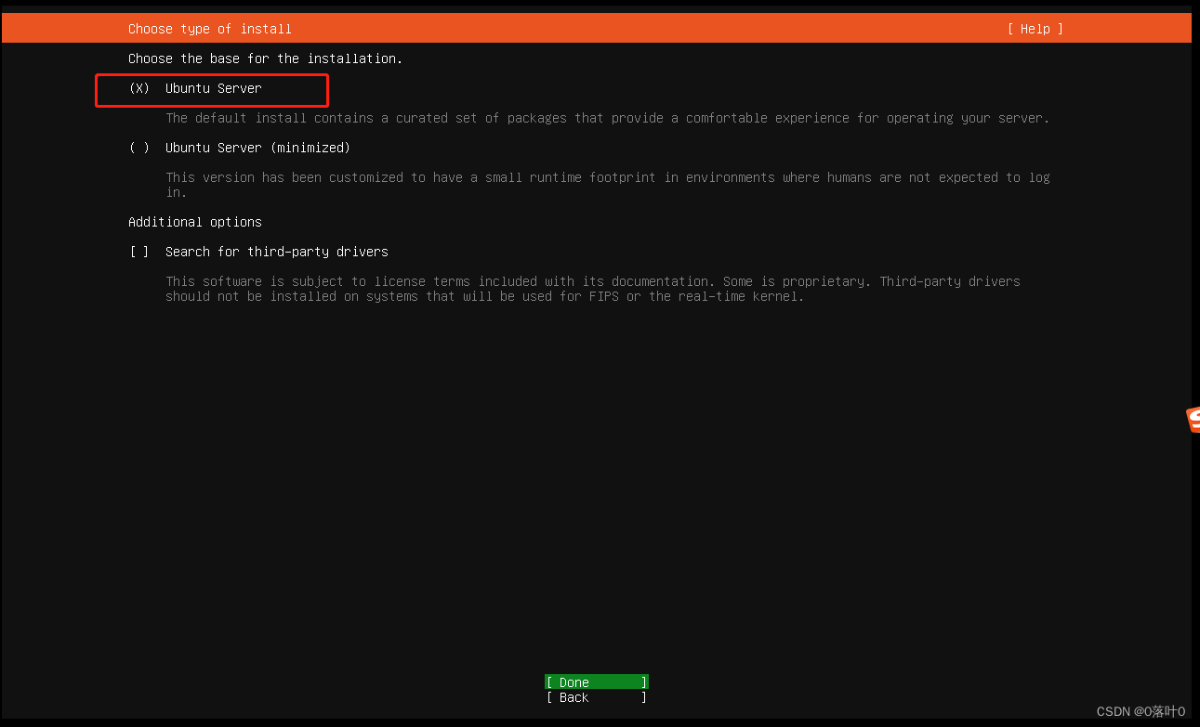This screenshot has height=727, width=1200.
Task: Click the orange S icon at right edge
Action: [1193, 420]
